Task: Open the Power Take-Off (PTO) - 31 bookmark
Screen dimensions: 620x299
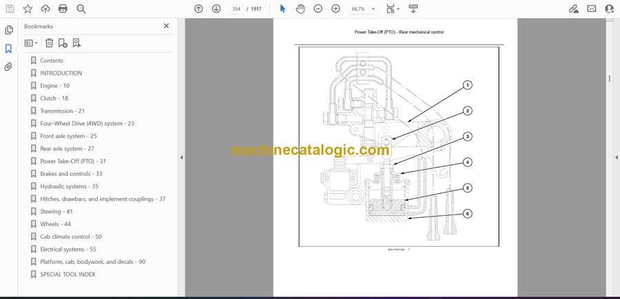Action: pyautogui.click(x=73, y=162)
